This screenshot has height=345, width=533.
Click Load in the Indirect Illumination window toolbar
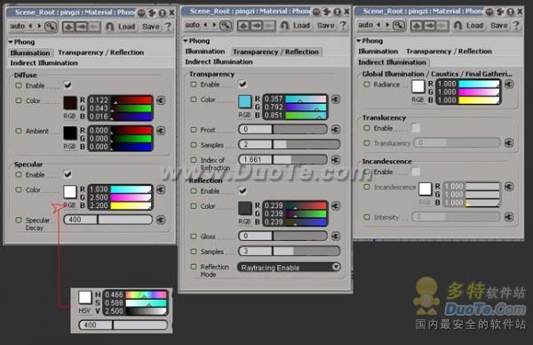tap(475, 26)
